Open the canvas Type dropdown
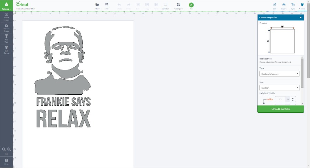The height and width of the screenshot is (168, 310). (279, 74)
